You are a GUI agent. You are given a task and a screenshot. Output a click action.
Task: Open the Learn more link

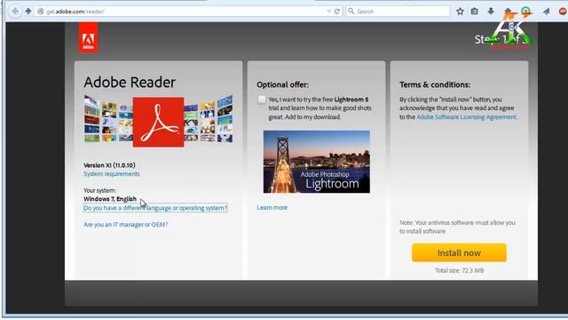tap(272, 207)
